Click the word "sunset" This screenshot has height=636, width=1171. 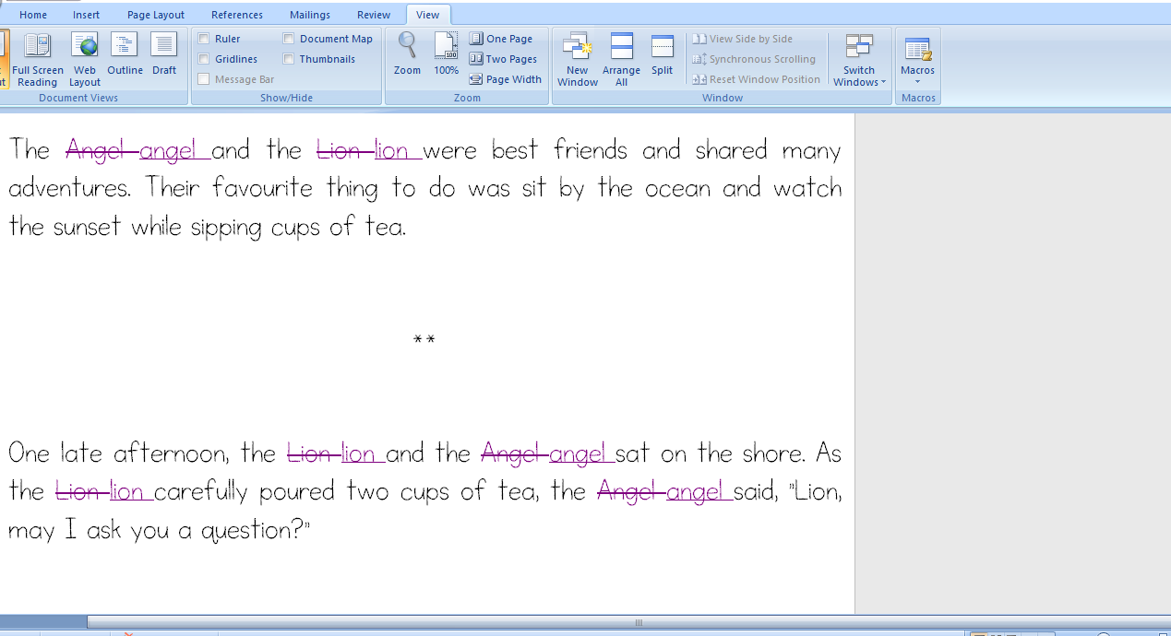pos(87,227)
